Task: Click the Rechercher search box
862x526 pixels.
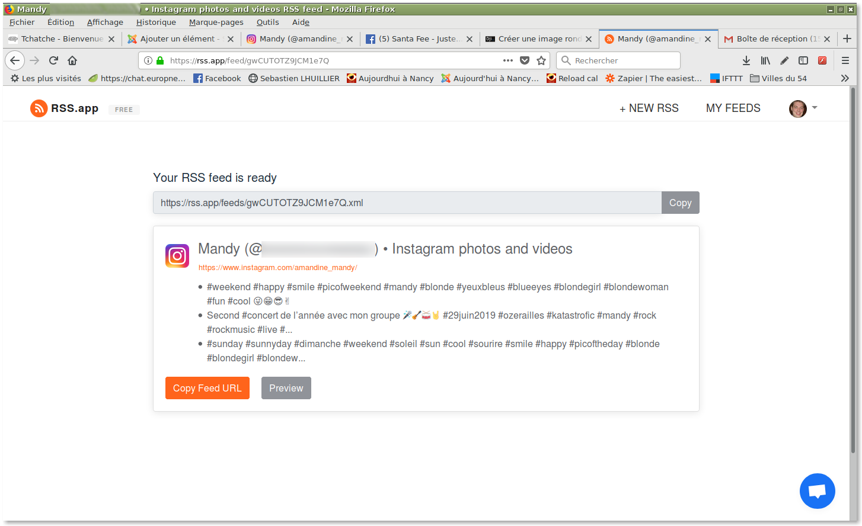Action: click(x=618, y=60)
